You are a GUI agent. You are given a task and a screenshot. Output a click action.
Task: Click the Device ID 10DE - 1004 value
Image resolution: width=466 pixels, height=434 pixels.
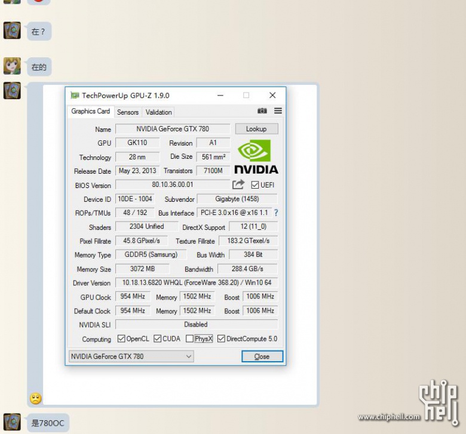(x=135, y=199)
